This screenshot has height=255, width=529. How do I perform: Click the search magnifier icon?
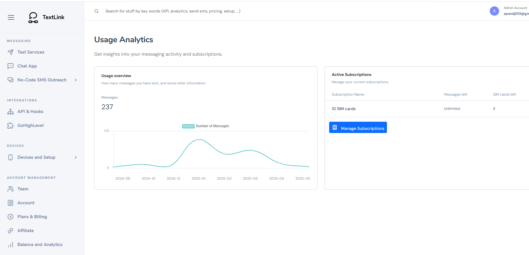(96, 11)
